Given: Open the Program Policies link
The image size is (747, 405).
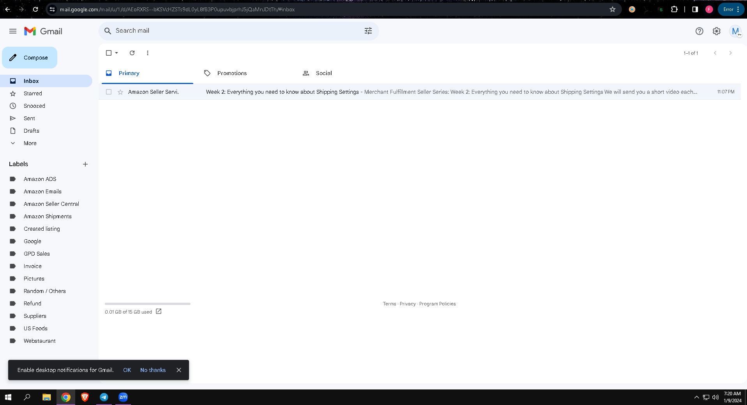Looking at the screenshot, I should coord(437,304).
